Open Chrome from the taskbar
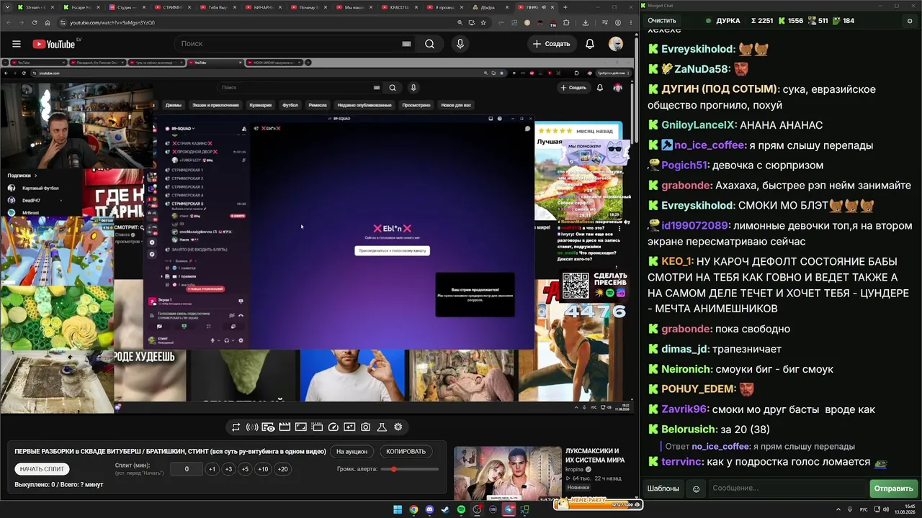The height and width of the screenshot is (518, 922). click(413, 509)
